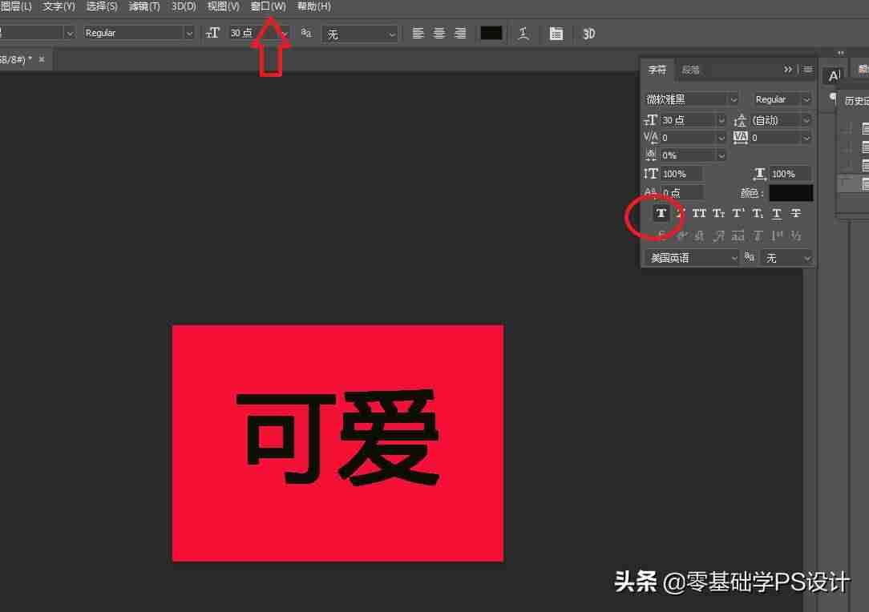This screenshot has height=612, width=869.
Task: Open text color swatch in options bar
Action: pos(491,33)
